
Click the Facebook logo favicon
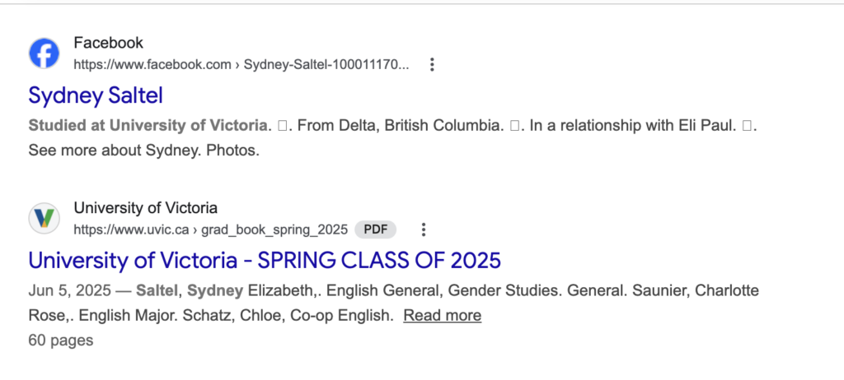tap(44, 53)
